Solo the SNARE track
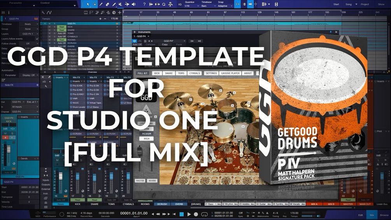 (54, 30)
